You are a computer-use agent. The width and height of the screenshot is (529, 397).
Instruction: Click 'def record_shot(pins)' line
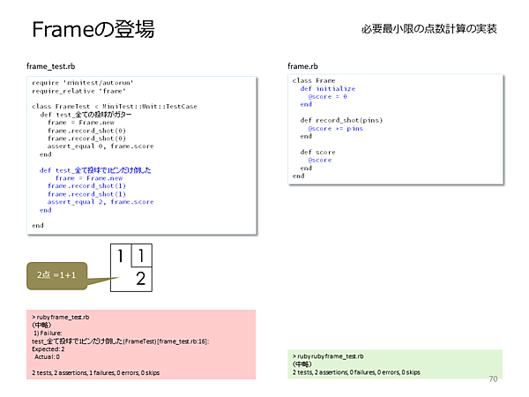341,120
